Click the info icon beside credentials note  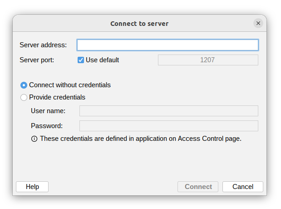(34, 139)
